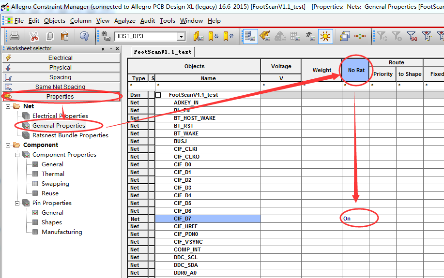Click the Cut scissors icon
The width and height of the screenshot is (444, 278).
point(34,36)
